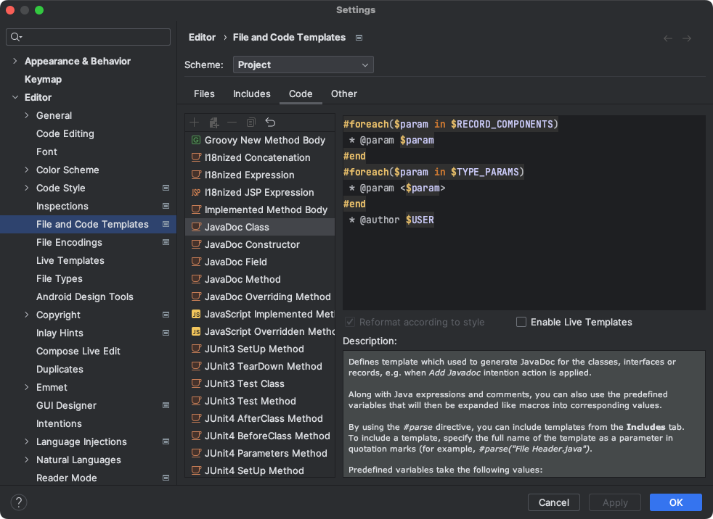The height and width of the screenshot is (519, 713).
Task: Select JavaDoc Method template in list
Action: click(243, 279)
